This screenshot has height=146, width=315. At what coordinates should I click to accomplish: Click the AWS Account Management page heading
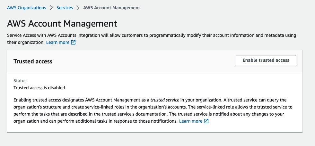point(62,23)
